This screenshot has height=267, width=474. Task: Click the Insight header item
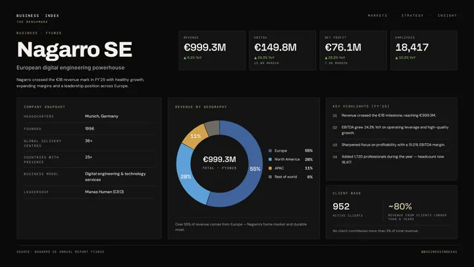(x=448, y=15)
